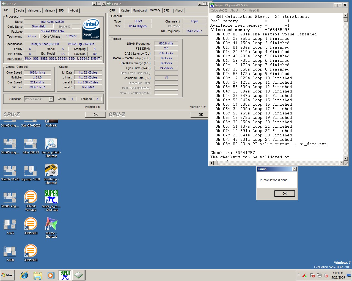The image size is (352, 281).
Task: Switch to Mainboard tab in left CPU-Z
Action: 34,10
